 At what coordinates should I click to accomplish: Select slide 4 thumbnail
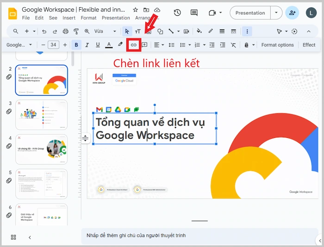pyautogui.click(x=41, y=149)
